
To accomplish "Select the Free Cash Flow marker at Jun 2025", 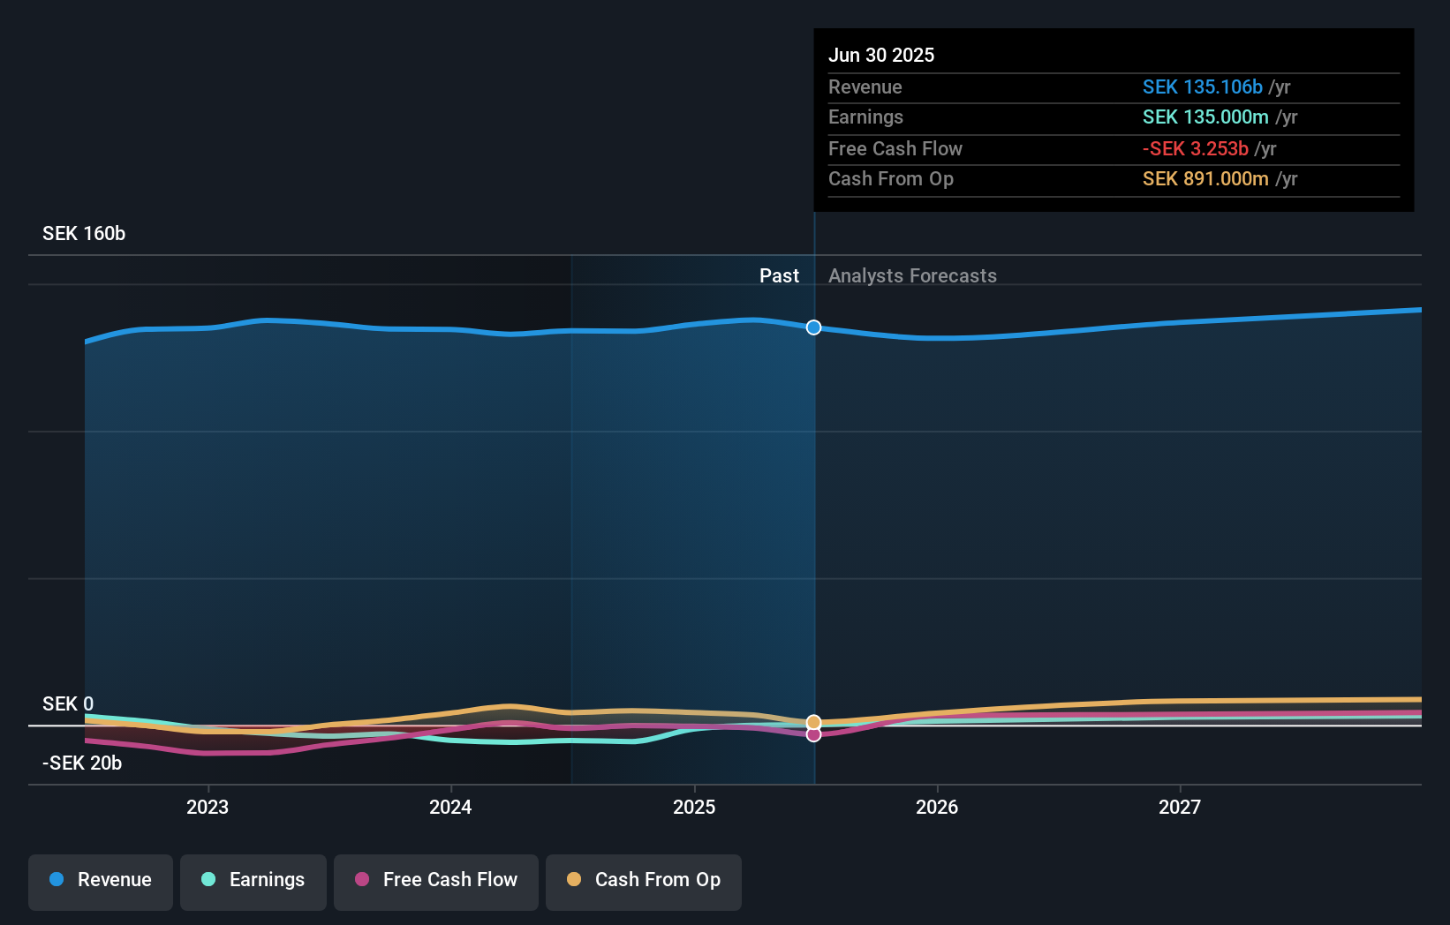I will click(814, 734).
